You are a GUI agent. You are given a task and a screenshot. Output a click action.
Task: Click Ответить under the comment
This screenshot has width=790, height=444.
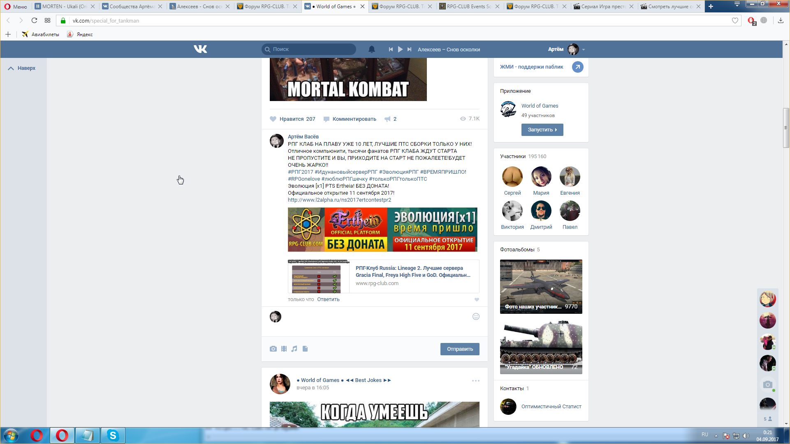[328, 299]
